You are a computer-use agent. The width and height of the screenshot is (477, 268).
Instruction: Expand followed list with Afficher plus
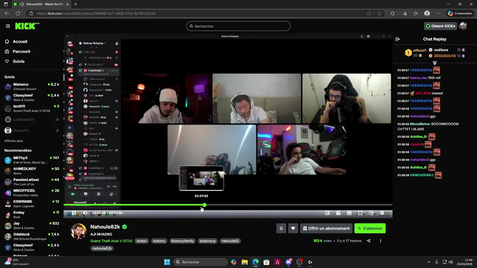pyautogui.click(x=14, y=141)
